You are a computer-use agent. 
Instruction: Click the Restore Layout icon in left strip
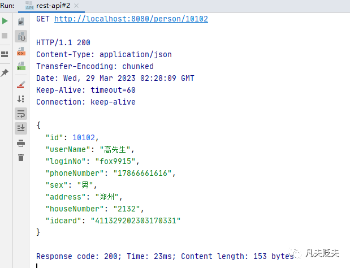[5, 54]
